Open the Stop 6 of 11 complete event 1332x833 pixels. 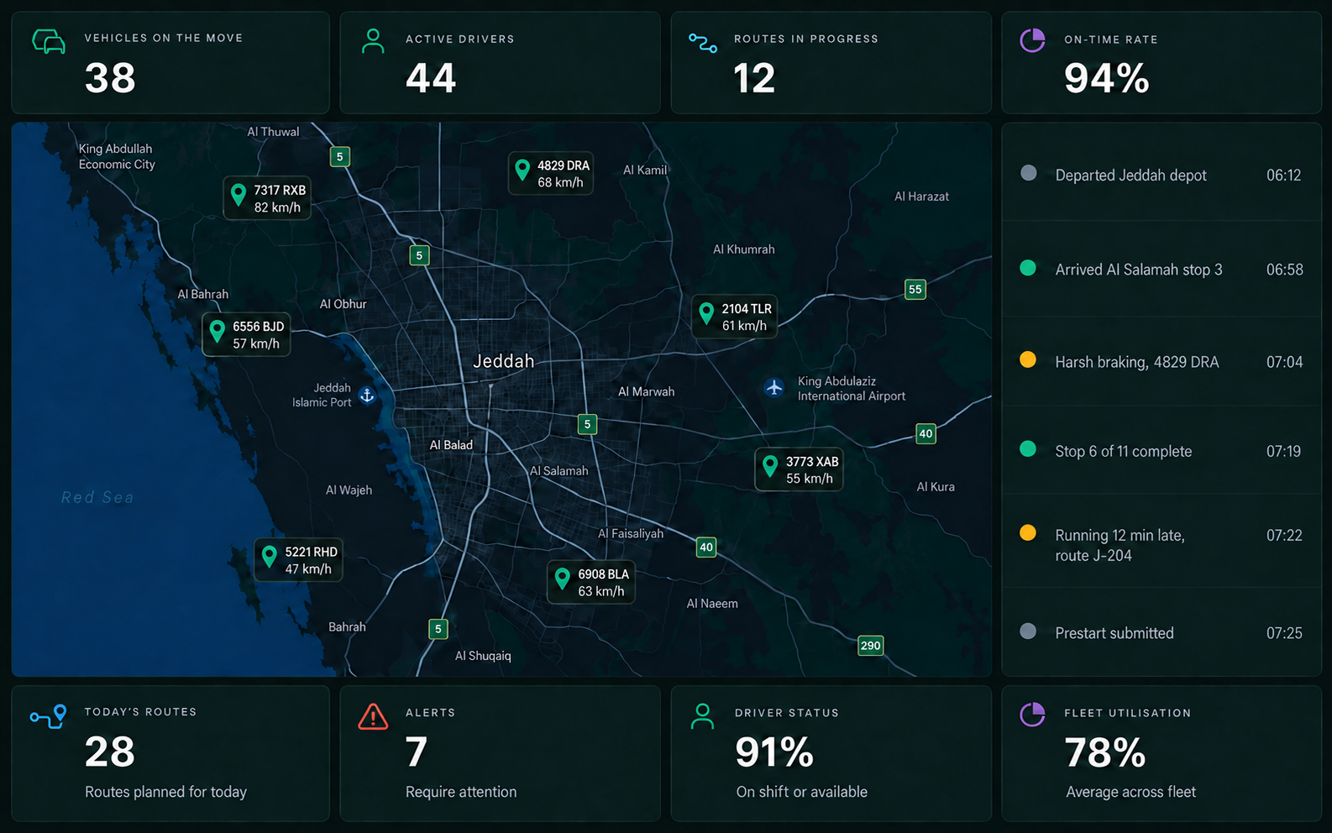point(1162,451)
